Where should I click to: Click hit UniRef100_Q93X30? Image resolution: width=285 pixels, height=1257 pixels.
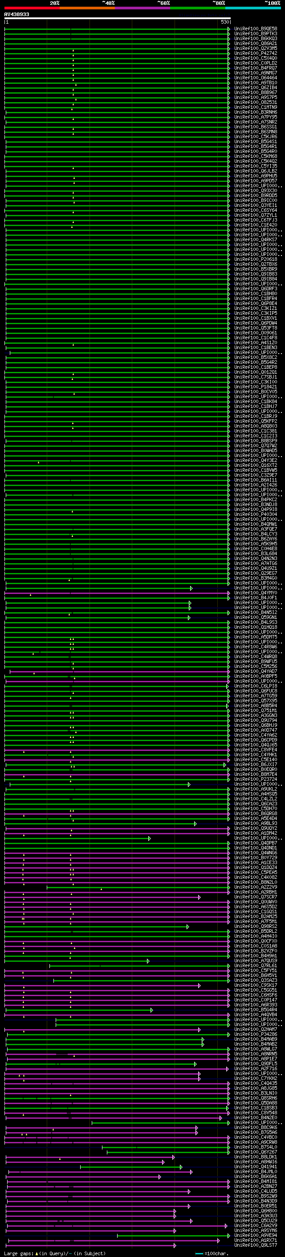pyautogui.click(x=256, y=191)
